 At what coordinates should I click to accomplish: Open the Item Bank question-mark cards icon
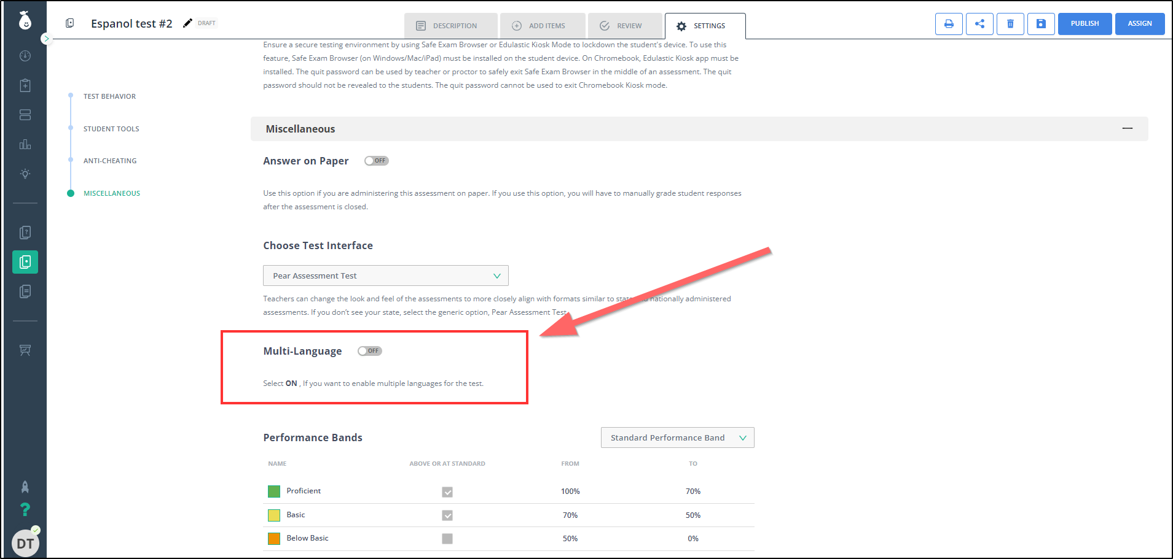25,233
